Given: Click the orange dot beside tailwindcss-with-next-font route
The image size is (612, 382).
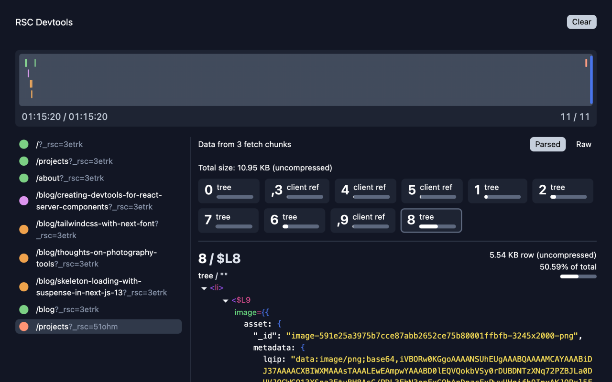Looking at the screenshot, I should coord(23,229).
